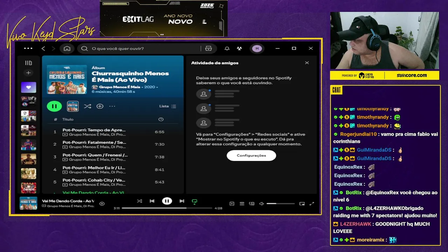Close the 'Atividade de amigos' panel
This screenshot has height=252, width=448.
307,63
